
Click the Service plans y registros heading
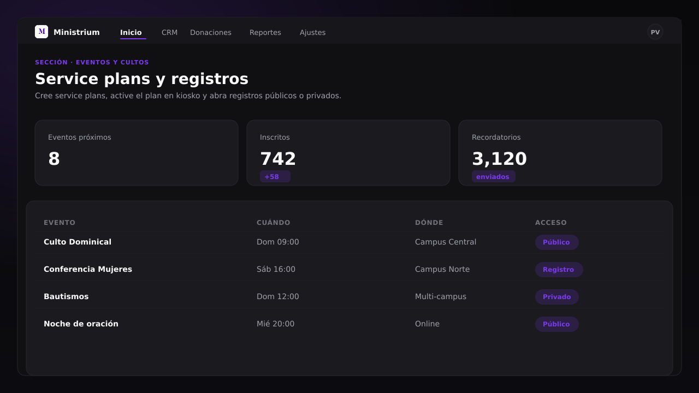pos(141,79)
